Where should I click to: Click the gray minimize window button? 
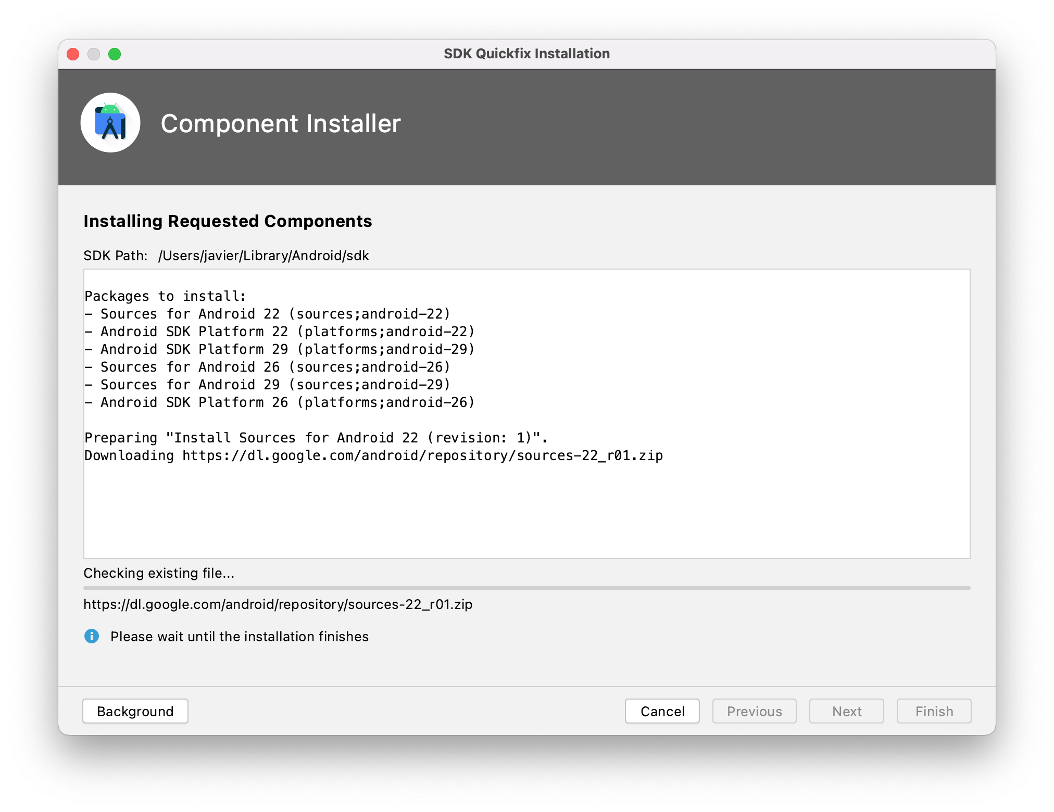[x=94, y=54]
